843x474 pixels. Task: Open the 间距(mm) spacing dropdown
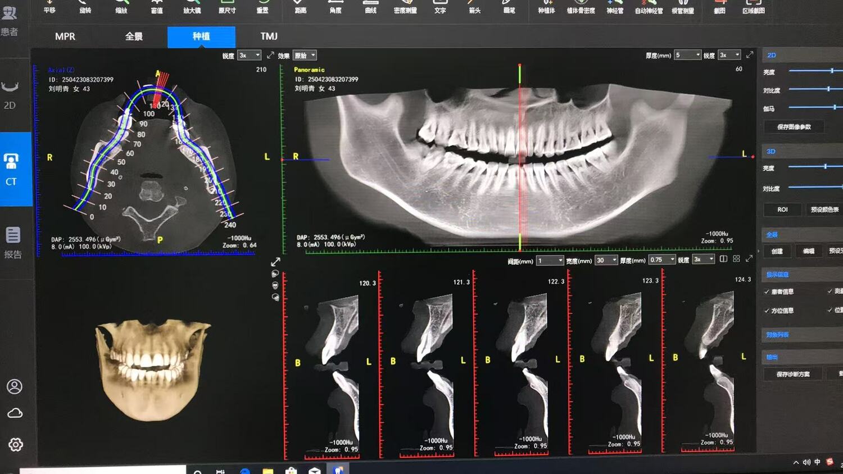tap(550, 261)
